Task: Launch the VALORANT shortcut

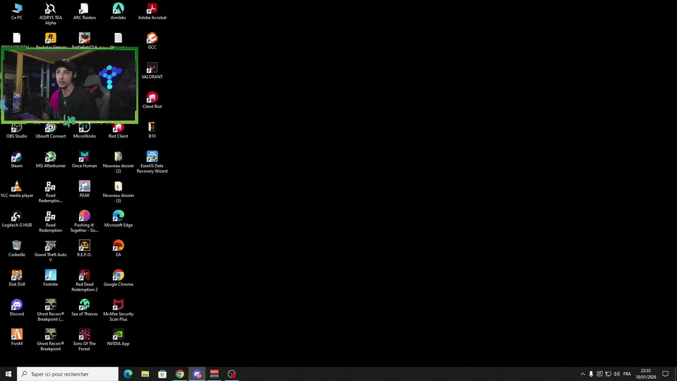Action: [152, 71]
